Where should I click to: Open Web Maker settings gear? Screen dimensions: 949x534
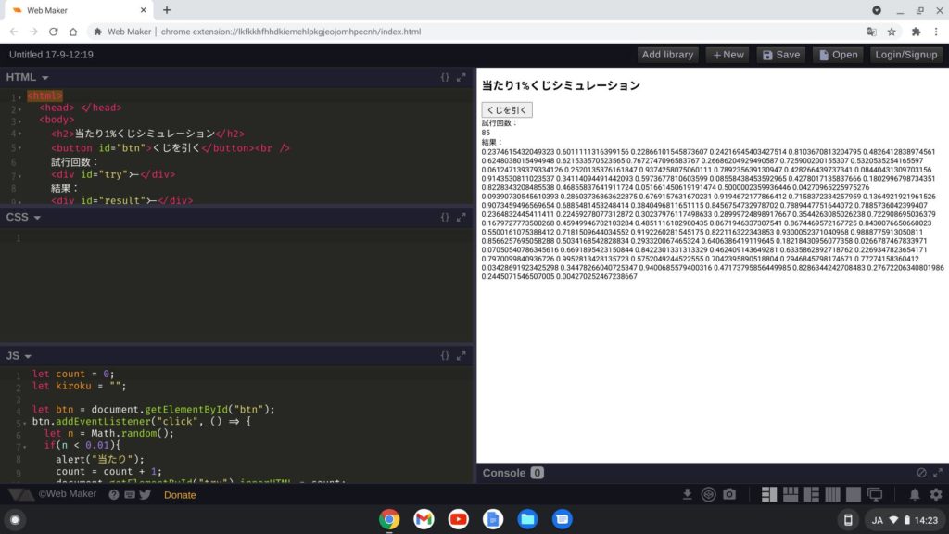[x=936, y=495]
